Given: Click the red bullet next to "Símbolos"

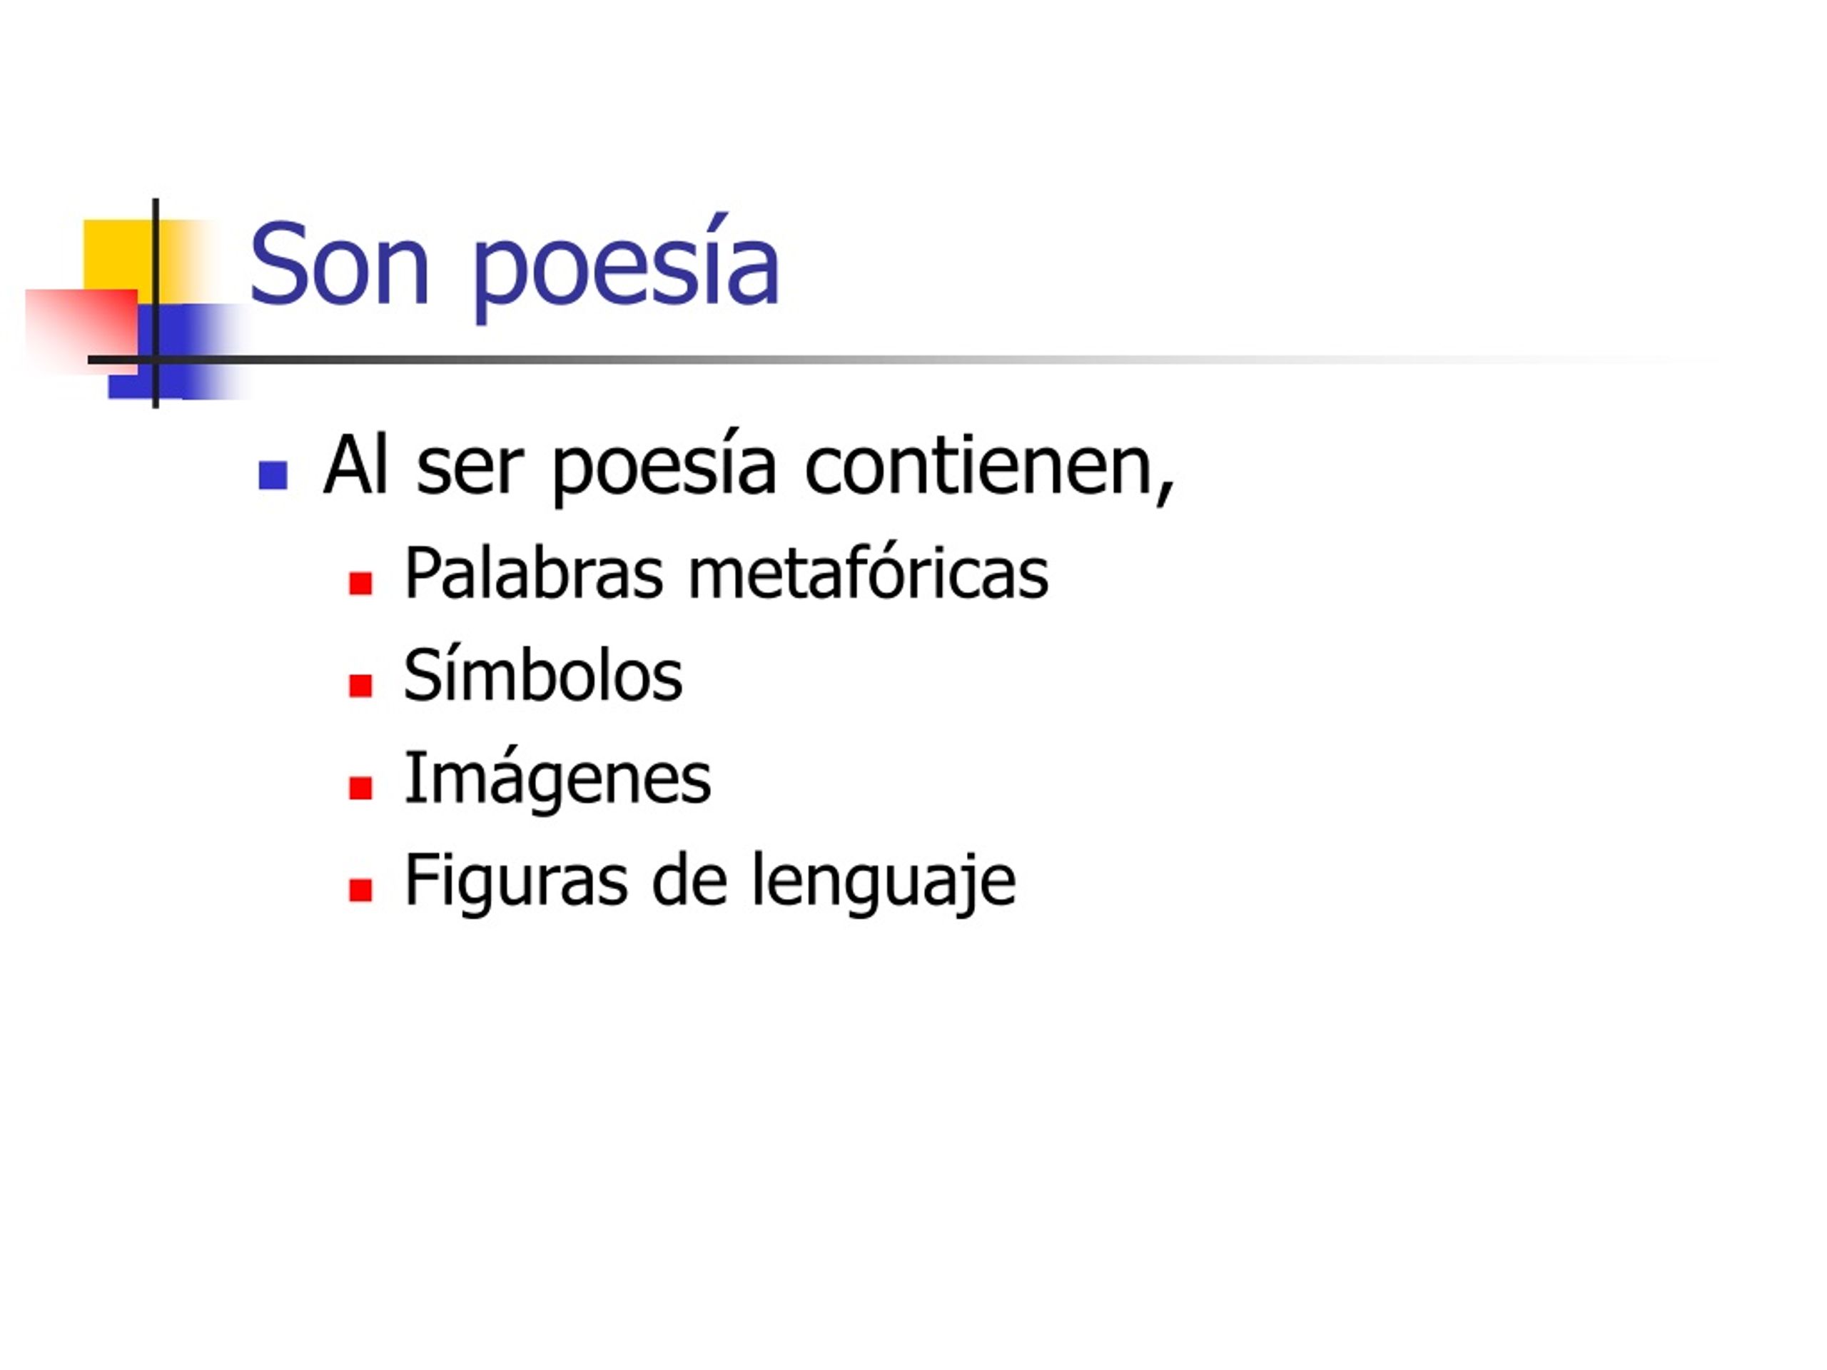Looking at the screenshot, I should 360,686.
